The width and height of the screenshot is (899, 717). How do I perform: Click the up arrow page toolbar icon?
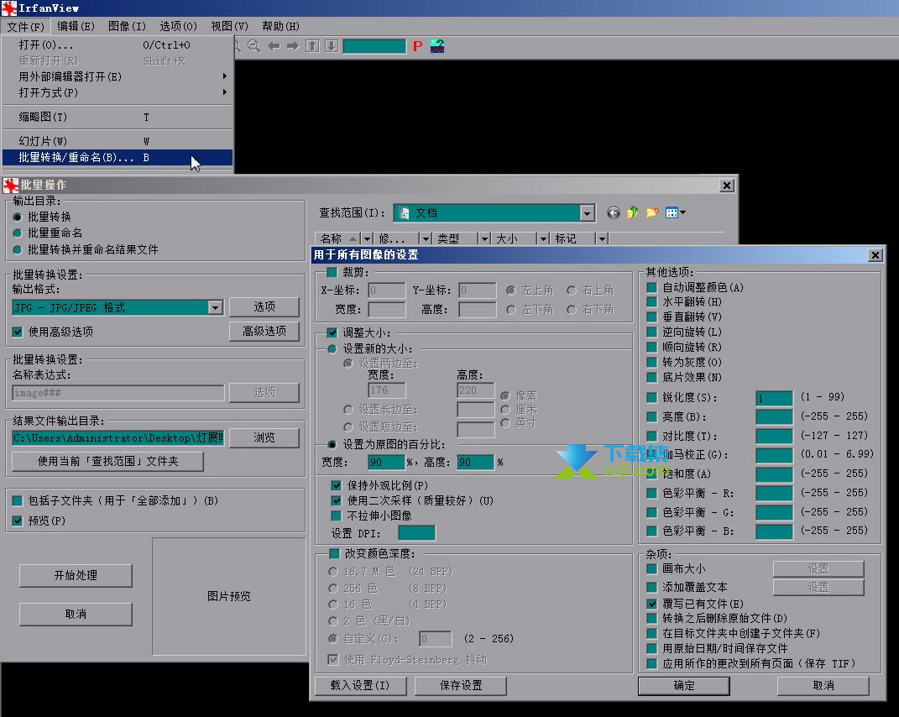pyautogui.click(x=312, y=46)
